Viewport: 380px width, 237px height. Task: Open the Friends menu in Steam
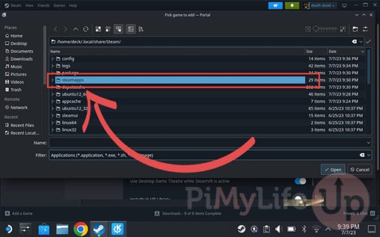point(43,5)
